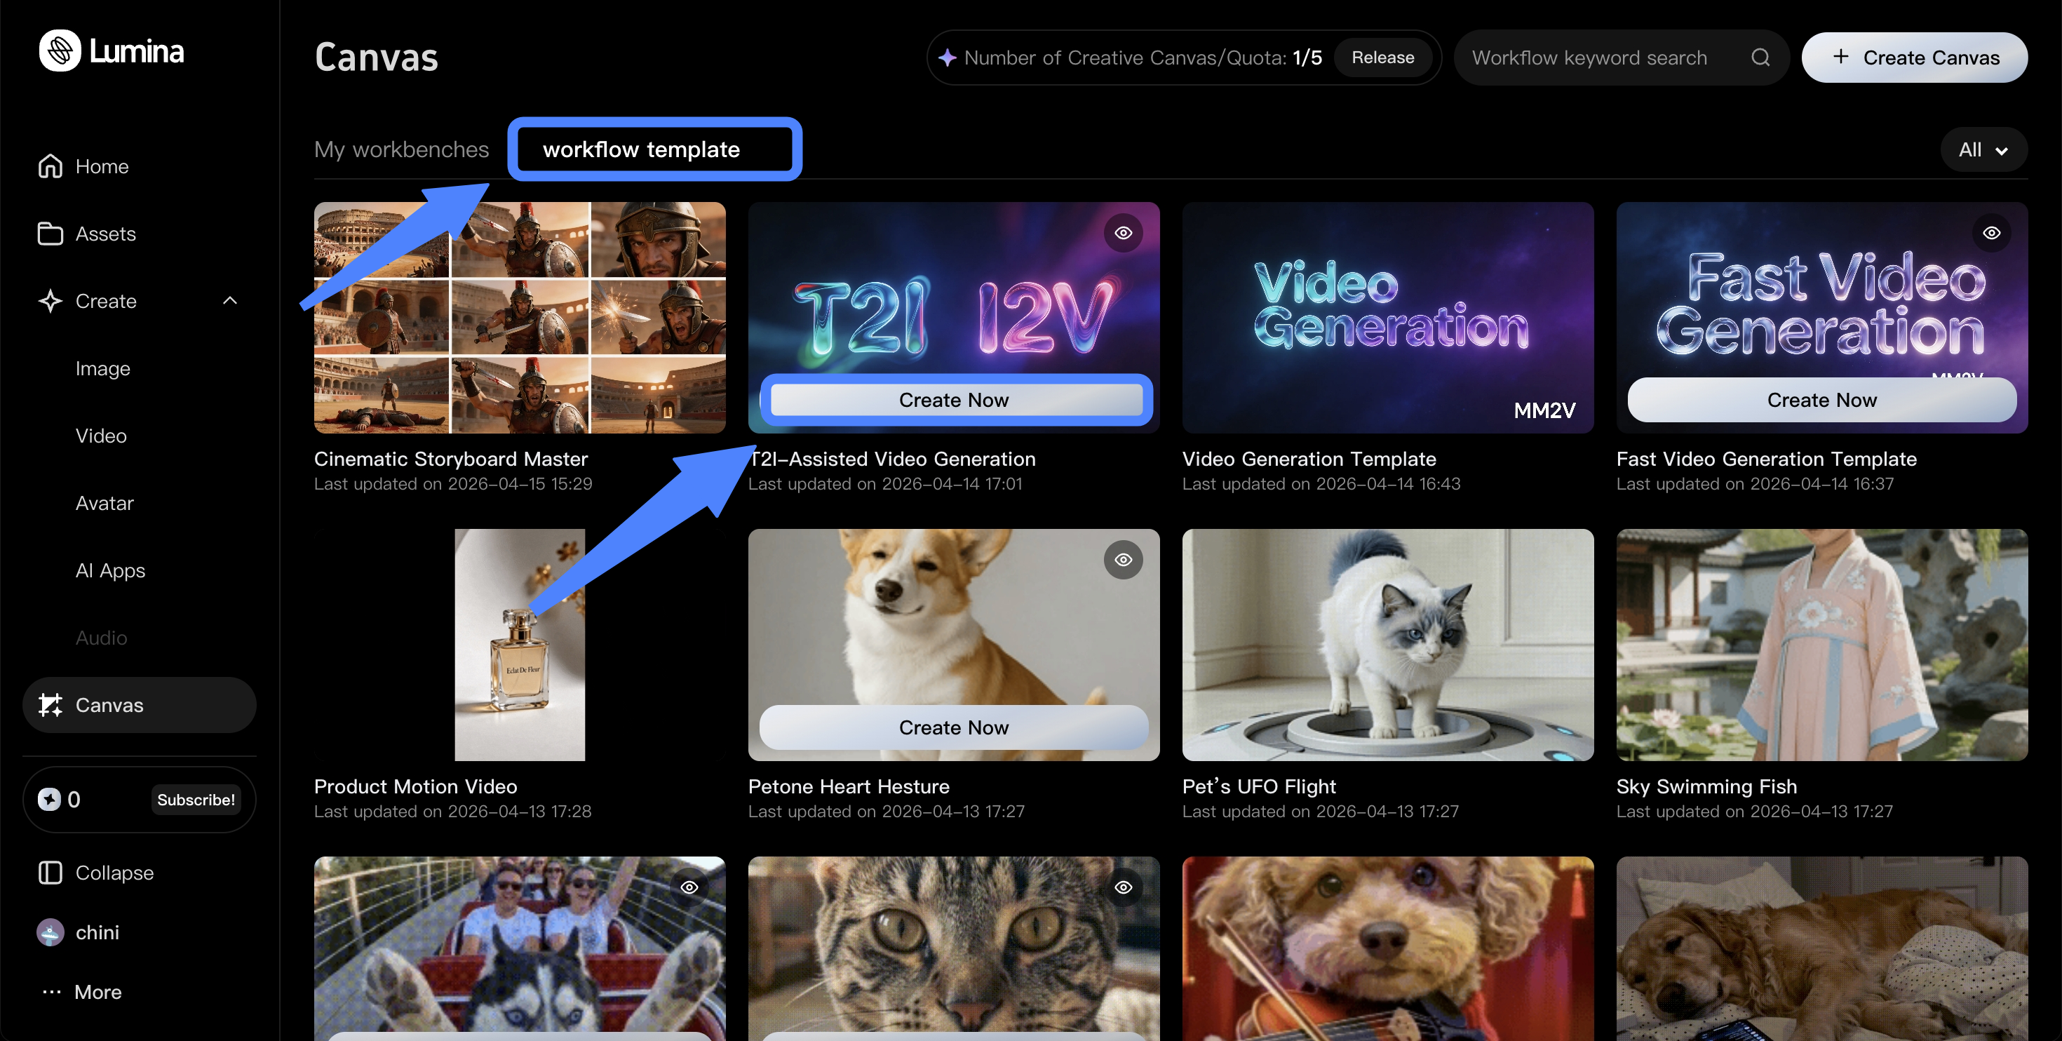
Task: Open AI Apps menu item
Action: (x=111, y=570)
